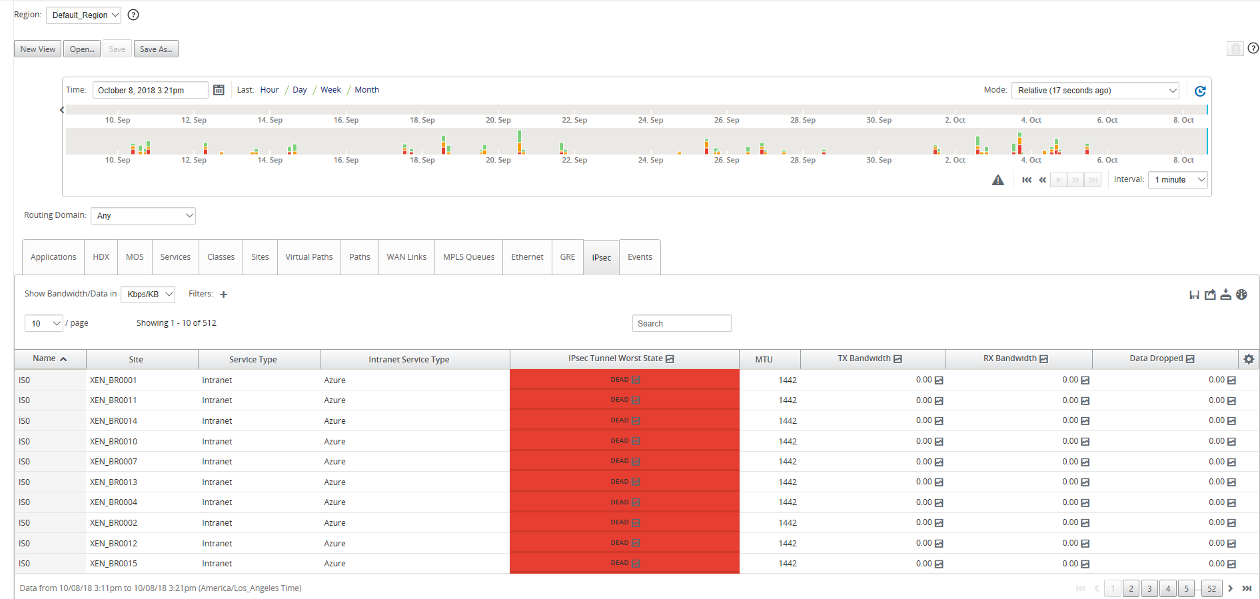Click the warning triangle icon below timeline
The width and height of the screenshot is (1260, 599).
tap(997, 180)
